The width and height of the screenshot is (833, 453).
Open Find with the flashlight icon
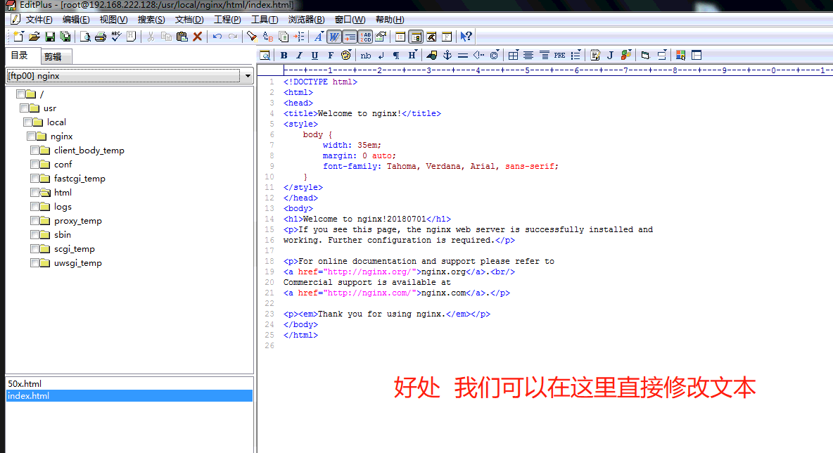(253, 37)
